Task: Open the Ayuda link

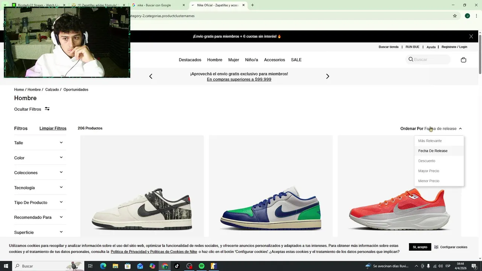Action: coord(431,47)
